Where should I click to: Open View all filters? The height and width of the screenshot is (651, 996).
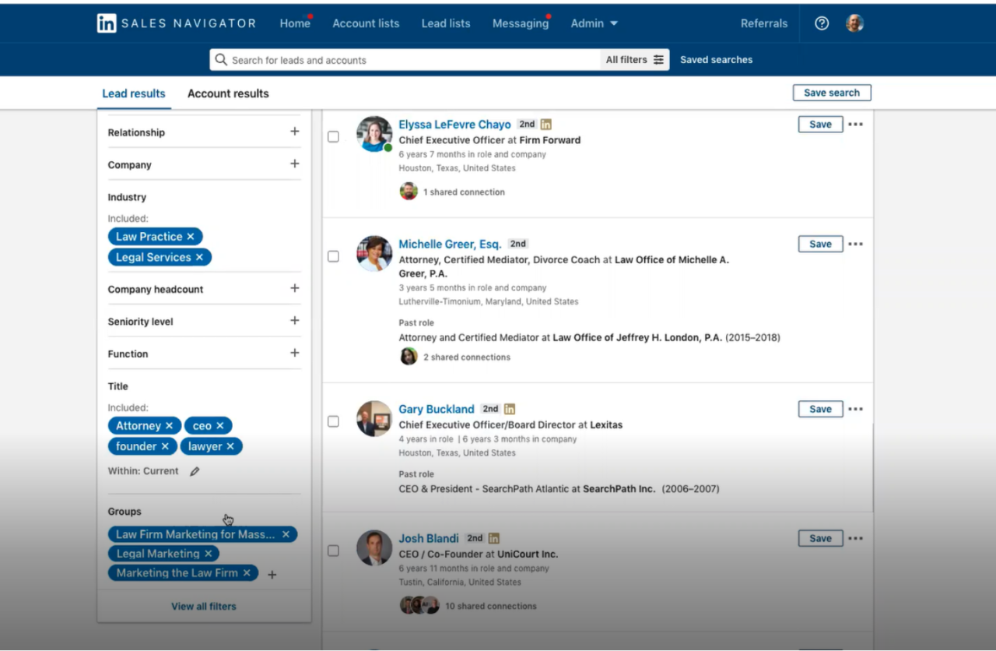[203, 606]
